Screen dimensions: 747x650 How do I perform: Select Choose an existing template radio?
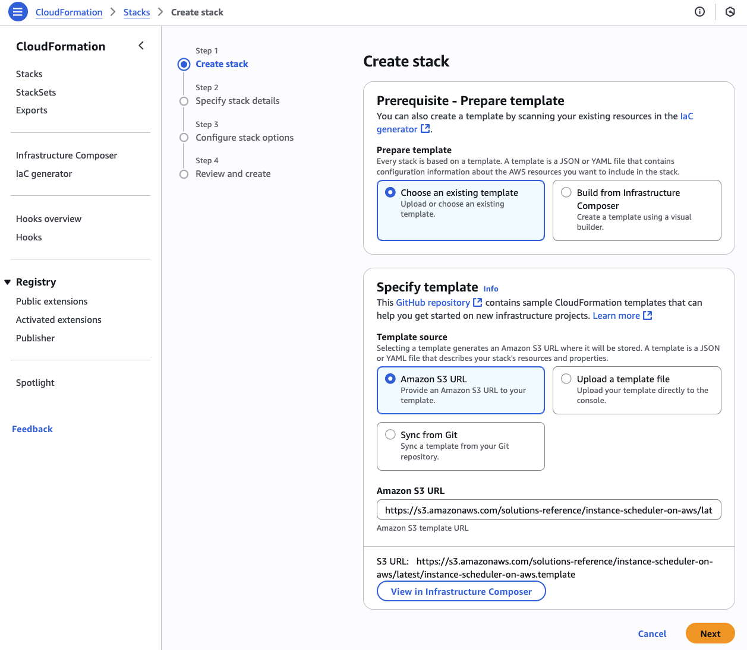pyautogui.click(x=390, y=192)
